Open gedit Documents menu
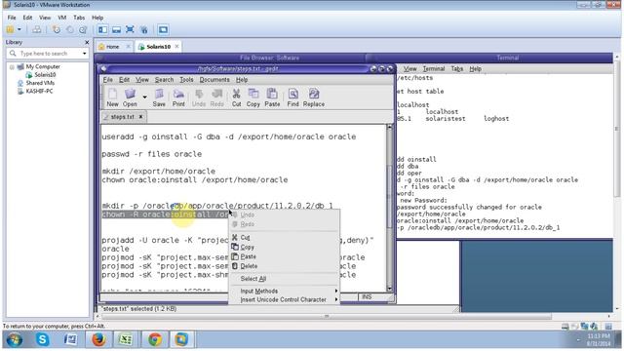This screenshot has width=624, height=351. coord(214,80)
